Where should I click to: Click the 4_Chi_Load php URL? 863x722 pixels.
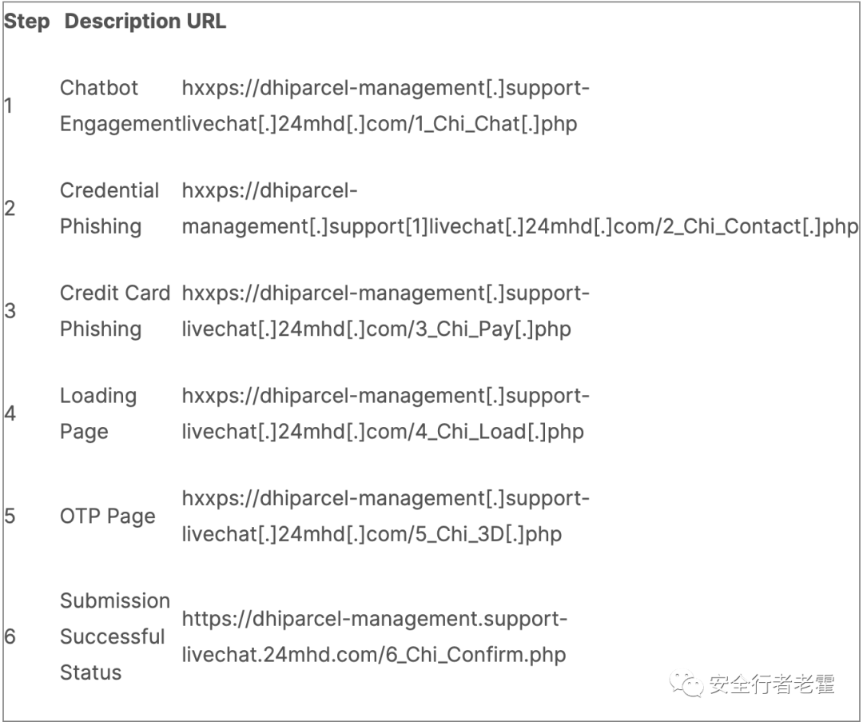pyautogui.click(x=385, y=413)
